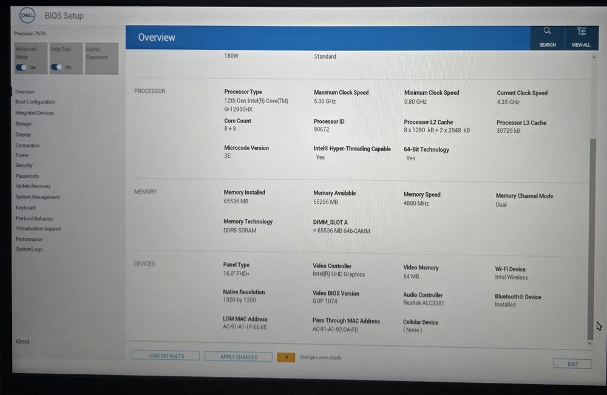The image size is (607, 395).
Task: Click the About link
Action: [x=22, y=341]
